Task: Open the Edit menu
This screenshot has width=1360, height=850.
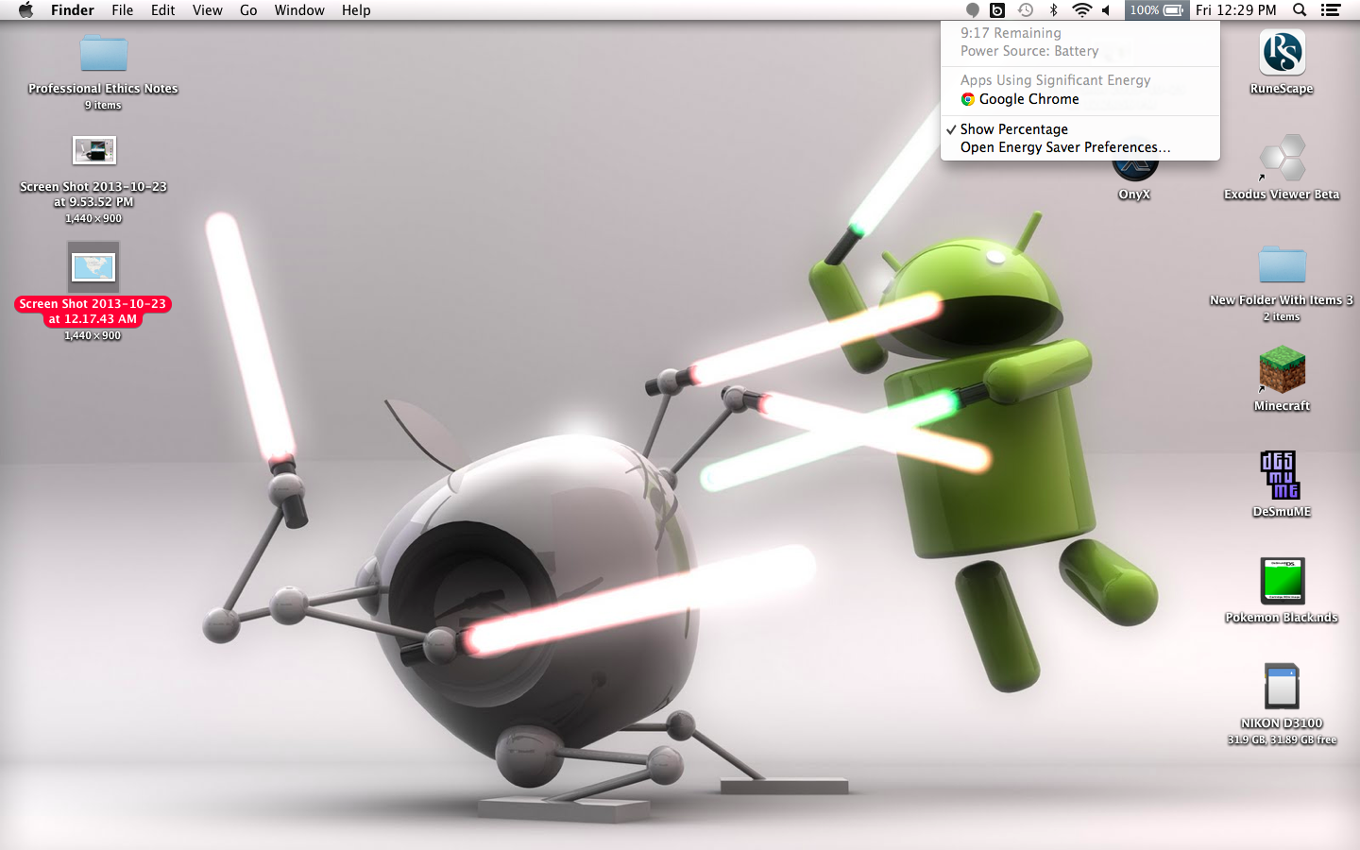Action: [x=163, y=10]
